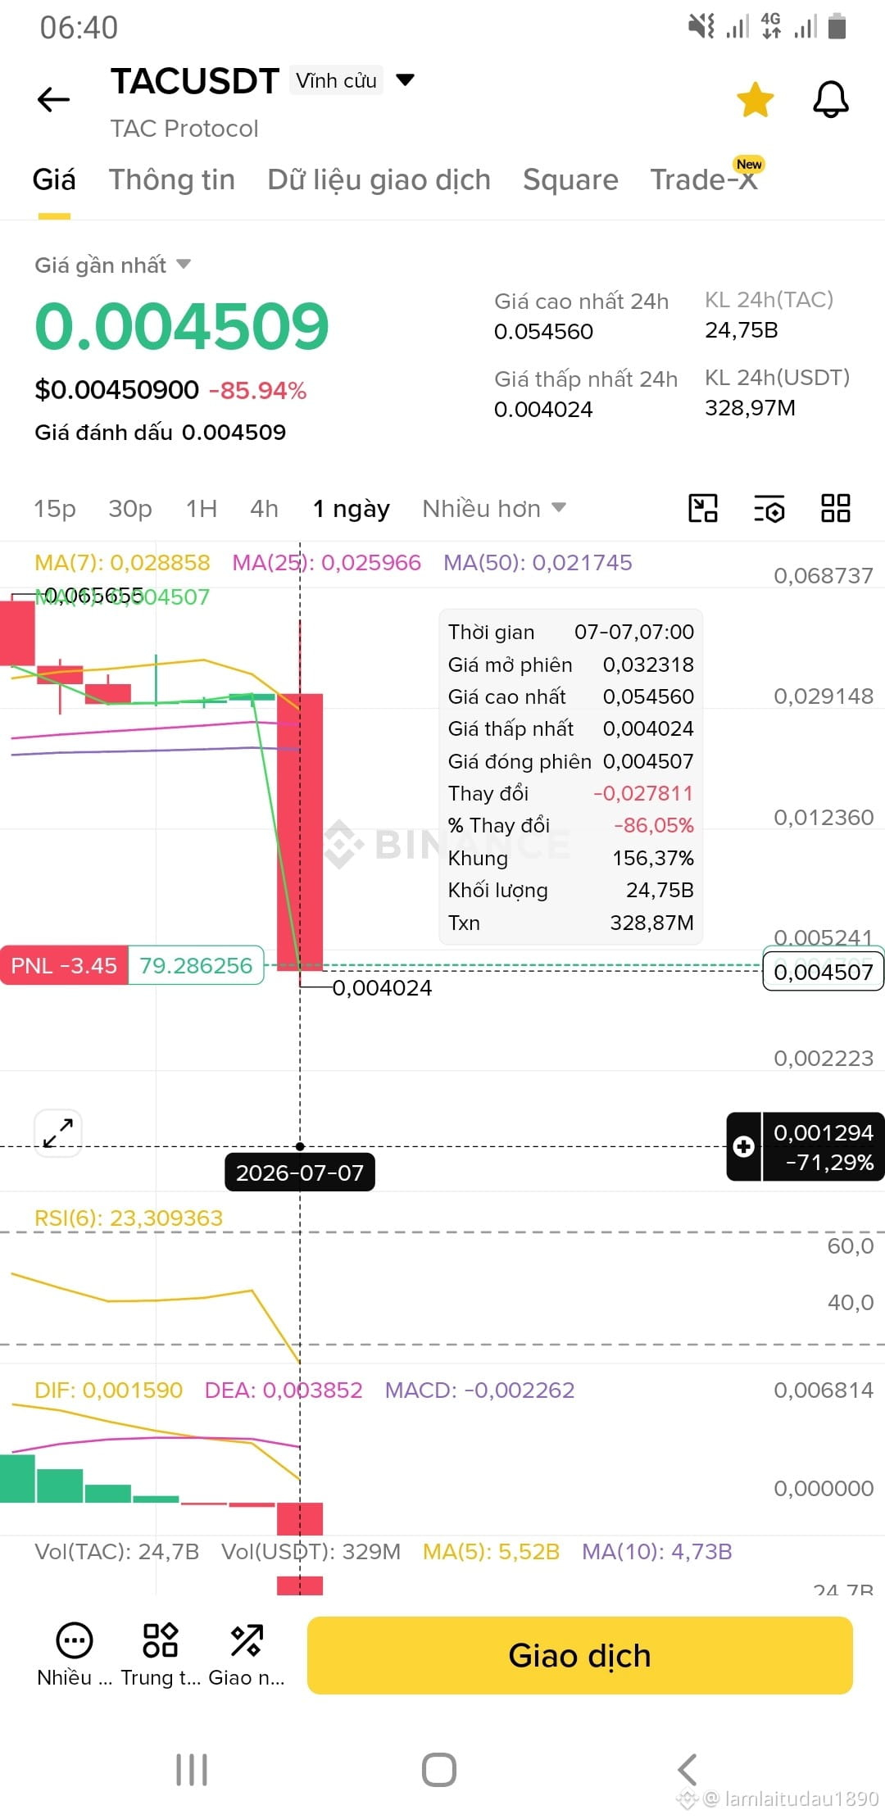
Task: Tap the back arrow icon
Action: point(54,100)
